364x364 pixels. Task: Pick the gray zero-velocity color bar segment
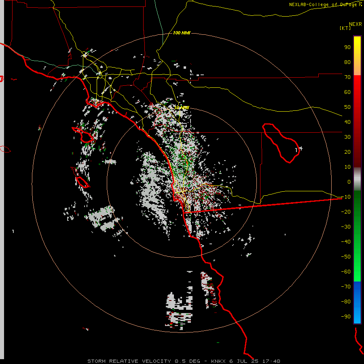[x=357, y=179]
